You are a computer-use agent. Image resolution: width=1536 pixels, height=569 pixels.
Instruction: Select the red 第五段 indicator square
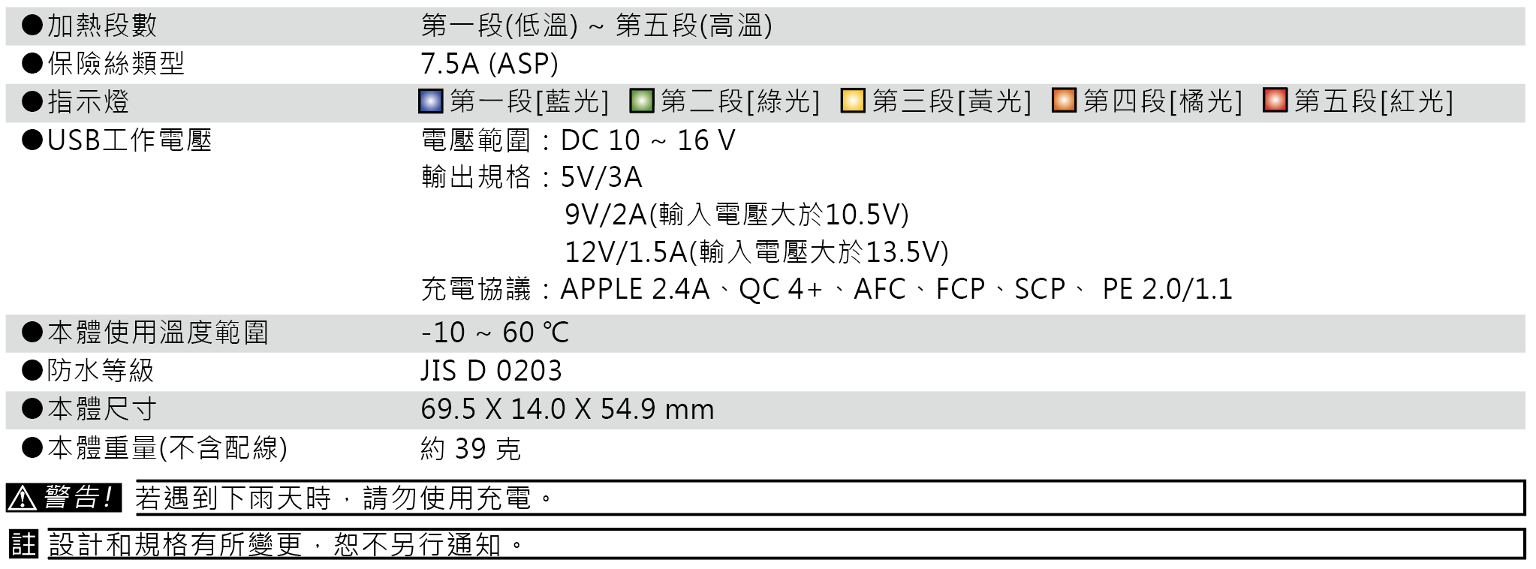click(1275, 101)
